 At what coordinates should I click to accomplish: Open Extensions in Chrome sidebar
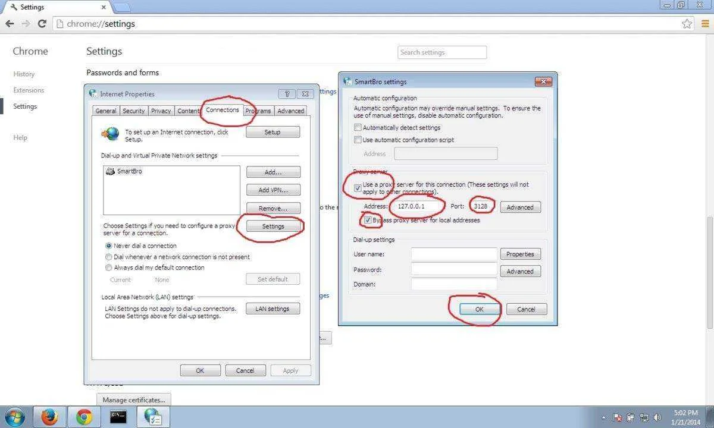[29, 90]
